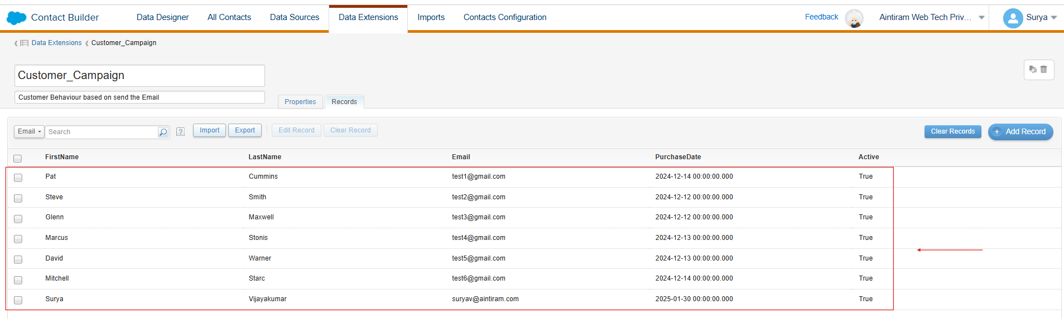Click the Einstein avatar icon

click(x=854, y=18)
